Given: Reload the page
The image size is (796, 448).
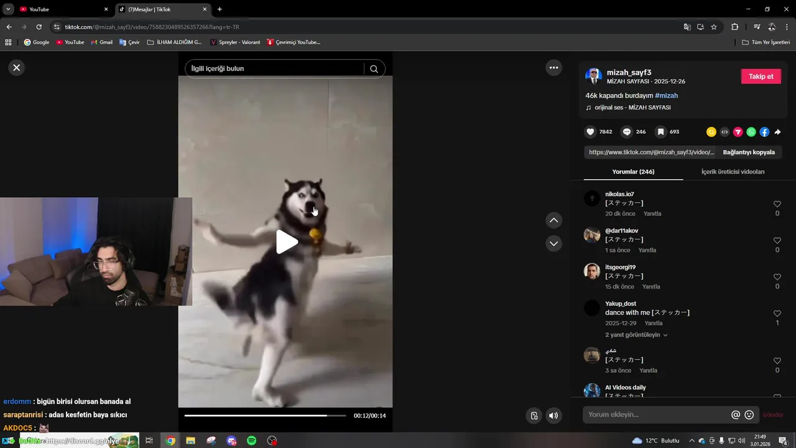Looking at the screenshot, I should (x=39, y=27).
